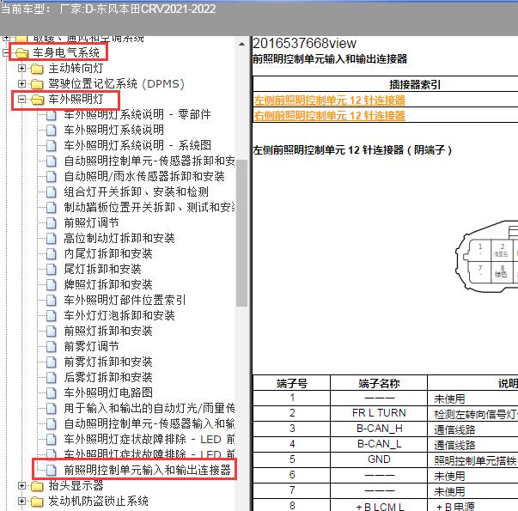Click the 抬头显示器 folder icon
518x511 pixels.
[37, 486]
